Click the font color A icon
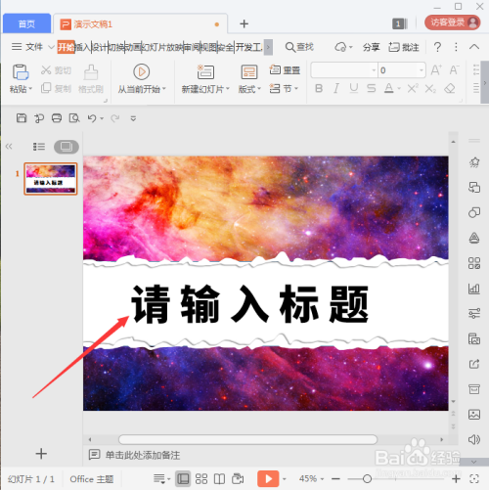489x490 pixels. coord(388,88)
